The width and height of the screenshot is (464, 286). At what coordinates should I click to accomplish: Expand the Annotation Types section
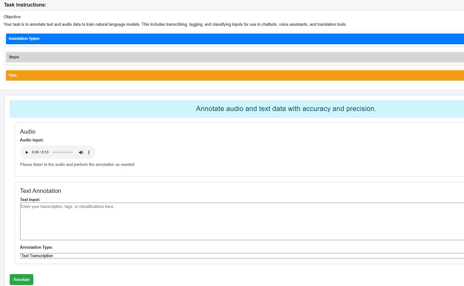235,39
